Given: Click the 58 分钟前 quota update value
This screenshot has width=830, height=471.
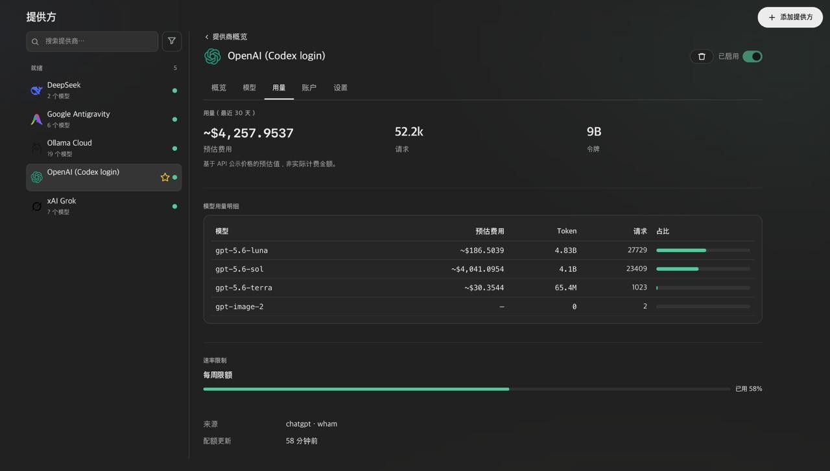Looking at the screenshot, I should pos(302,441).
